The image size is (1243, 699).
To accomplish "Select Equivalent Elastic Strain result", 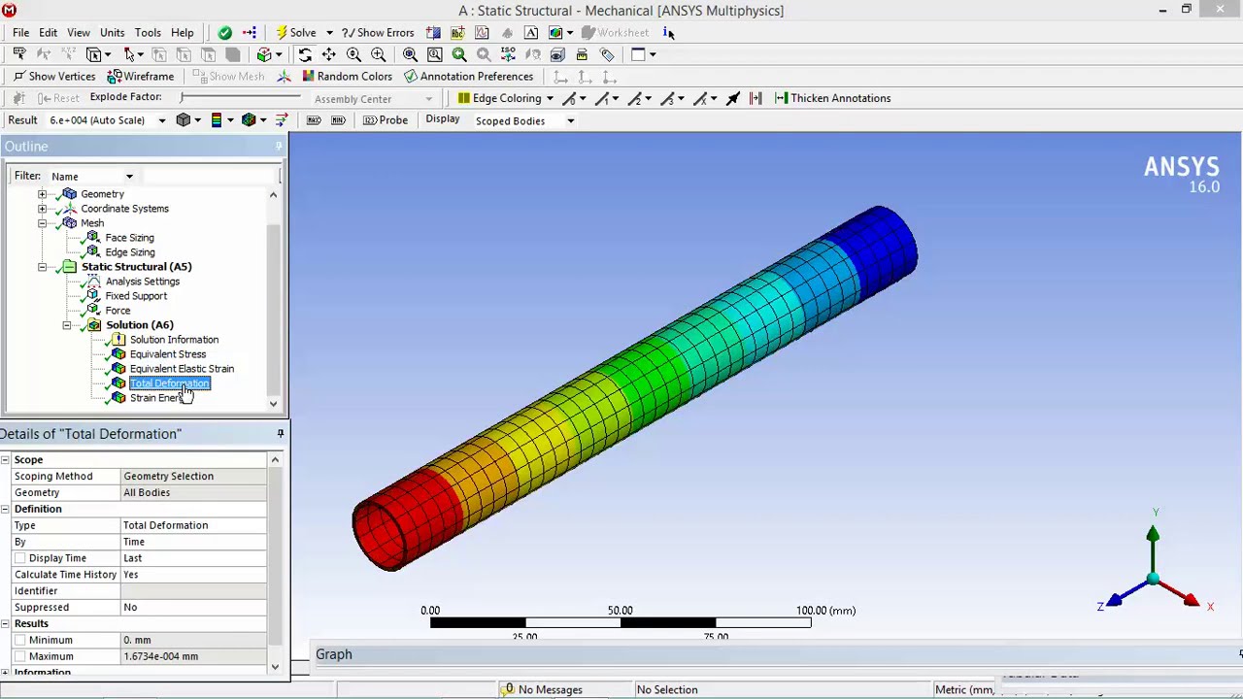I will point(182,369).
